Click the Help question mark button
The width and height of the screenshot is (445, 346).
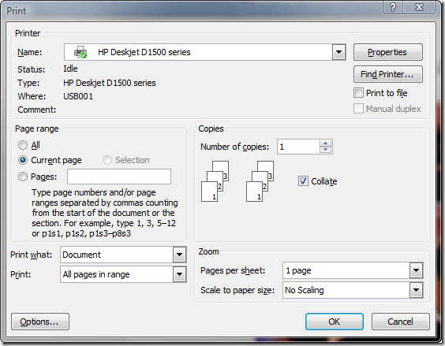coord(393,7)
